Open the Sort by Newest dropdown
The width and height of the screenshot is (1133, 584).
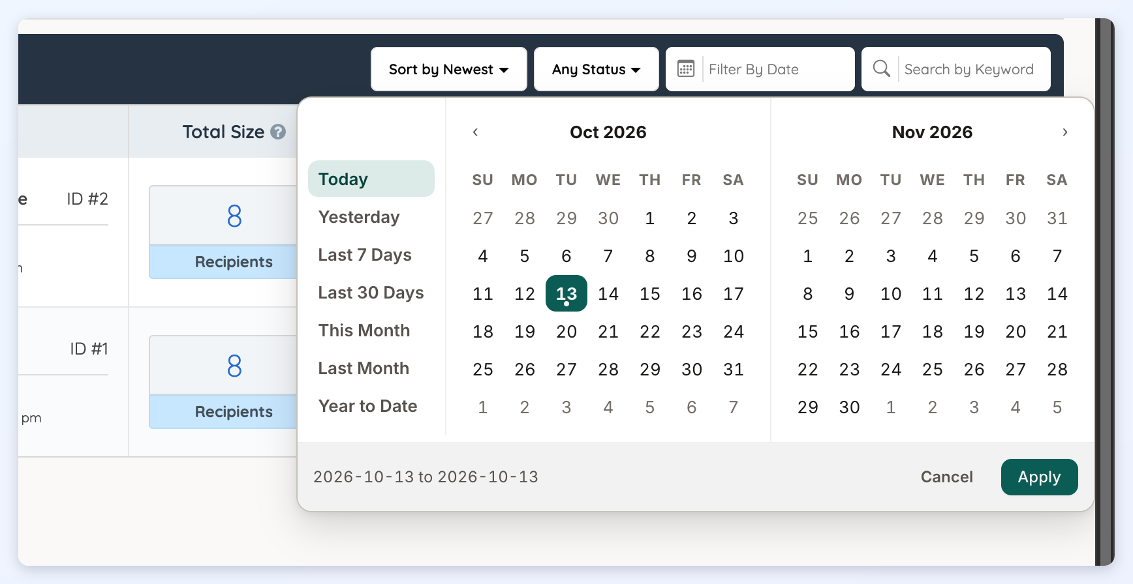click(449, 69)
